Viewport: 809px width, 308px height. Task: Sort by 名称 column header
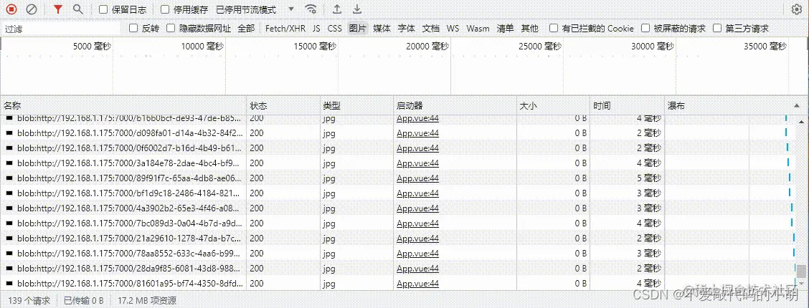pos(123,105)
